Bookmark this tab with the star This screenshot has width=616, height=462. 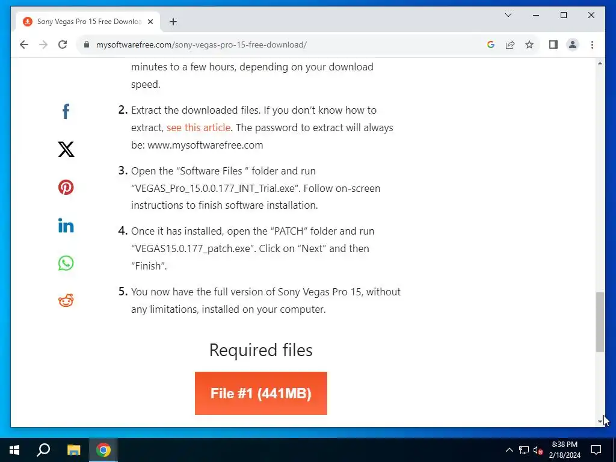[529, 45]
